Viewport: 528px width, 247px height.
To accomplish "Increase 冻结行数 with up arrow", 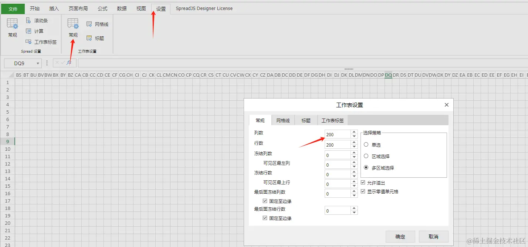I will point(354,172).
